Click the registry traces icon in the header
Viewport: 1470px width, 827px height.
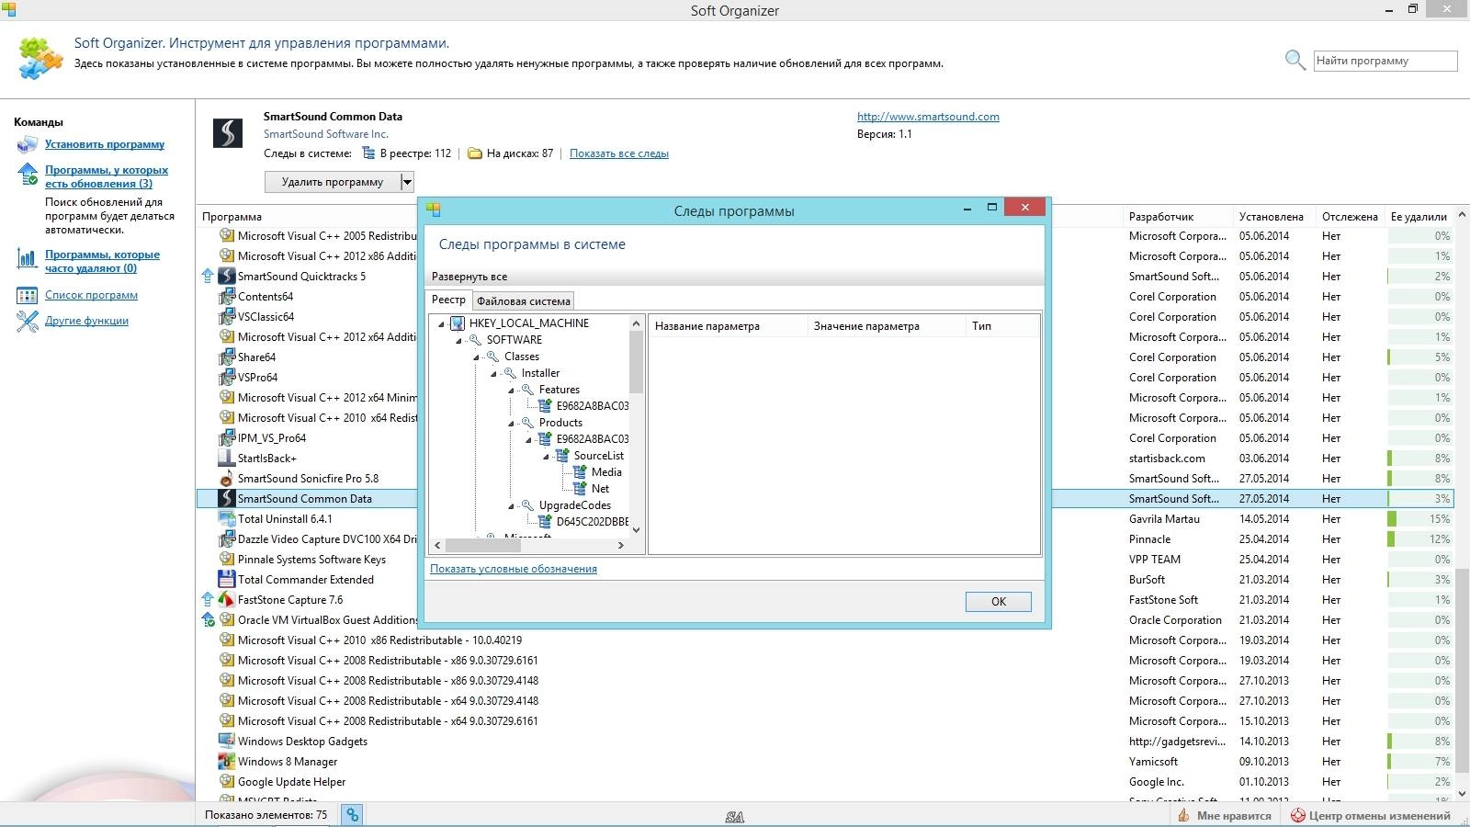(369, 153)
